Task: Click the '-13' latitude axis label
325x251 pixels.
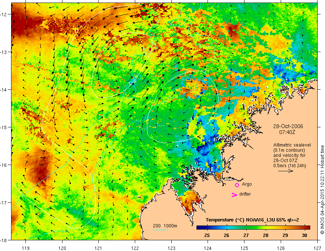Action: [x=4, y=52]
